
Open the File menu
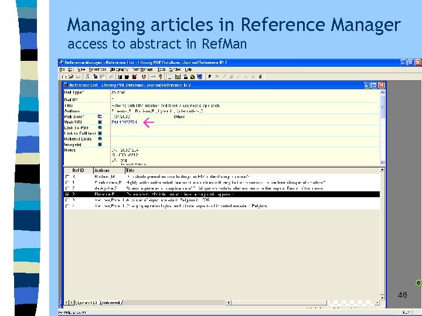tap(62, 70)
